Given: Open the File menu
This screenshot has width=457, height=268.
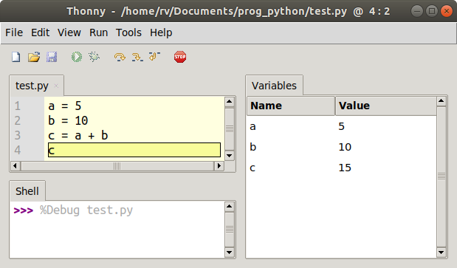Looking at the screenshot, I should [14, 32].
